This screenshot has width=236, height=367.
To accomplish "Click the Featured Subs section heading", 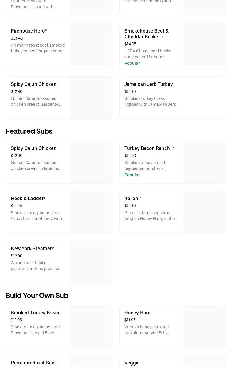I will point(29,131).
